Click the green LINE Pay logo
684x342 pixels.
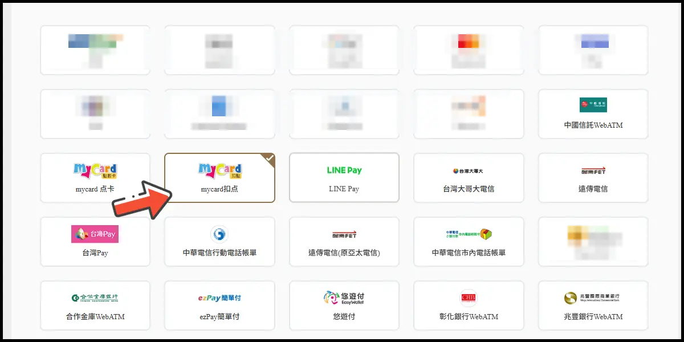point(344,170)
